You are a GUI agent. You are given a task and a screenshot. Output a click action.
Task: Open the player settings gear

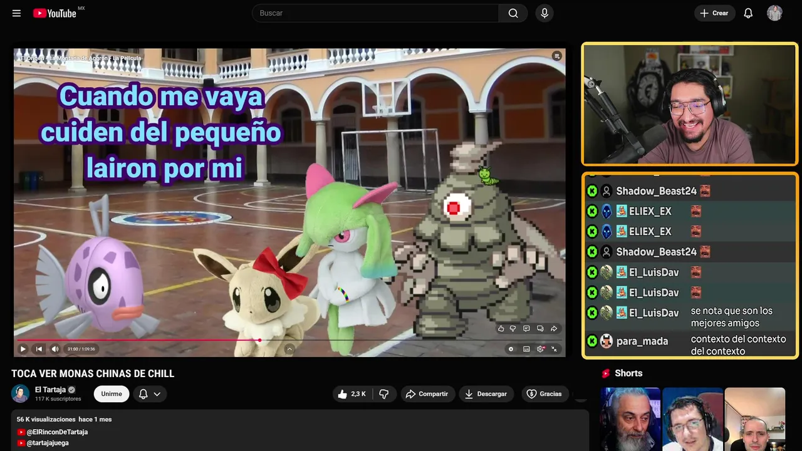click(541, 349)
